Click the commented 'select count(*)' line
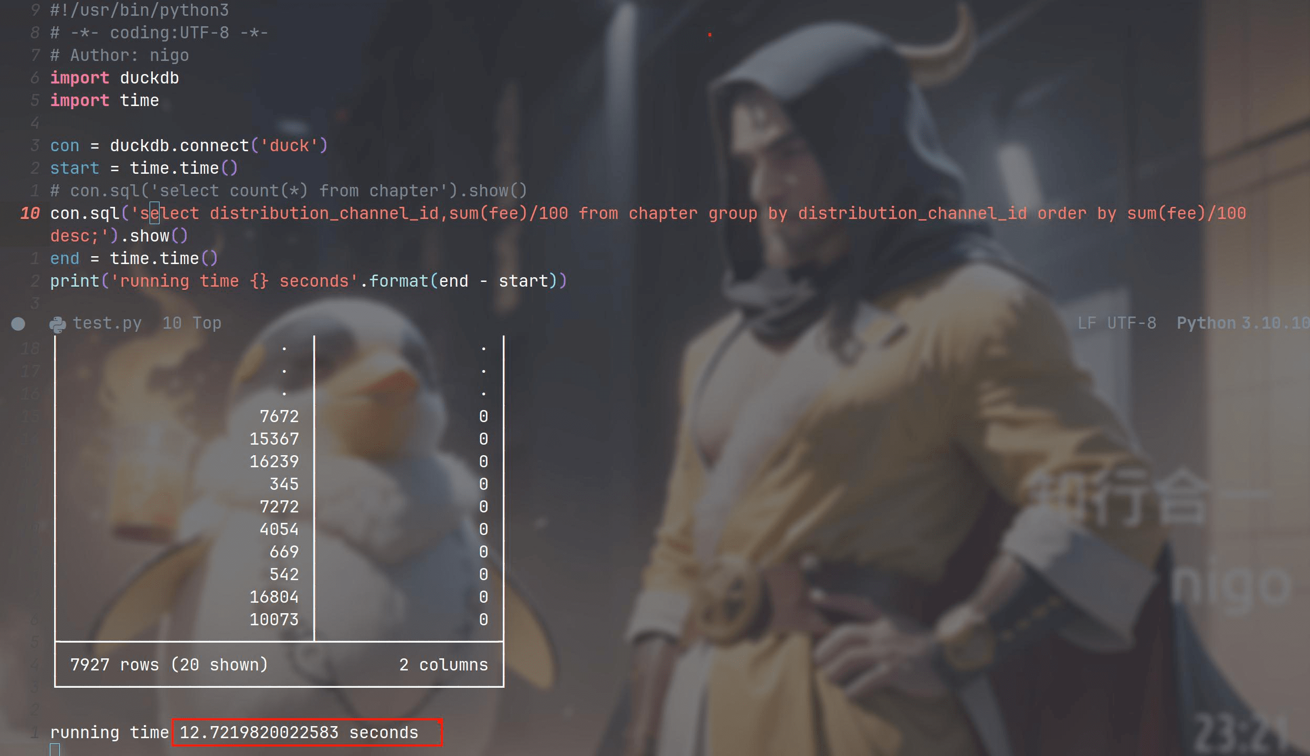The image size is (1310, 756). (x=289, y=191)
